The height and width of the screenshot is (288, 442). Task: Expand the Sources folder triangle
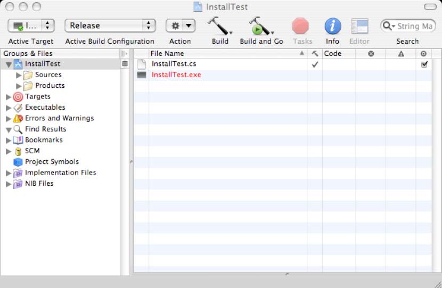[19, 75]
